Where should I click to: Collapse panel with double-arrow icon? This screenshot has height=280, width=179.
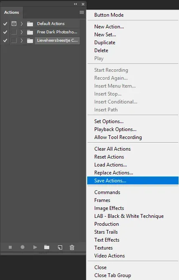pyautogui.click(x=76, y=4)
